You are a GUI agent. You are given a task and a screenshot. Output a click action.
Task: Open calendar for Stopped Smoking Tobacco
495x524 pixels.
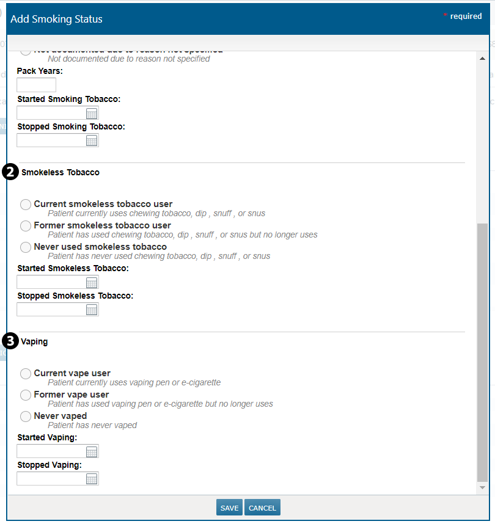pyautogui.click(x=92, y=140)
